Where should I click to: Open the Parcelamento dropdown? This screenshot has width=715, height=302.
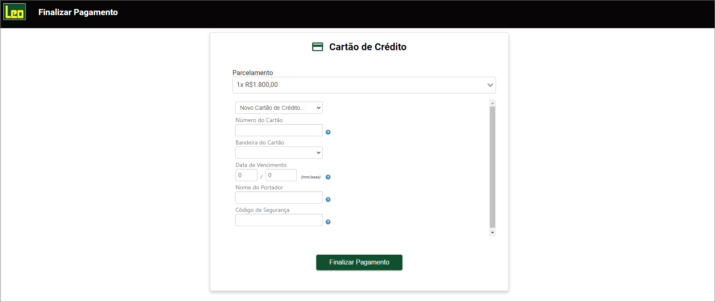pyautogui.click(x=364, y=85)
